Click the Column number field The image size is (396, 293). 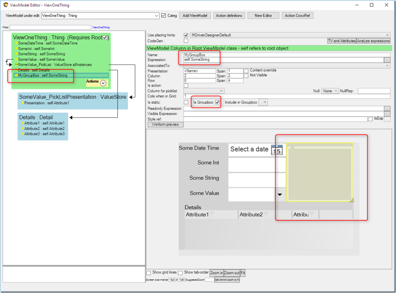pos(200,76)
